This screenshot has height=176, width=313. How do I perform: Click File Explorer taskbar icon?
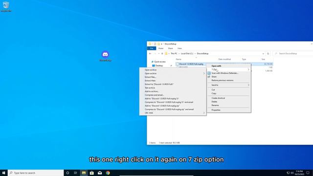coord(84,173)
